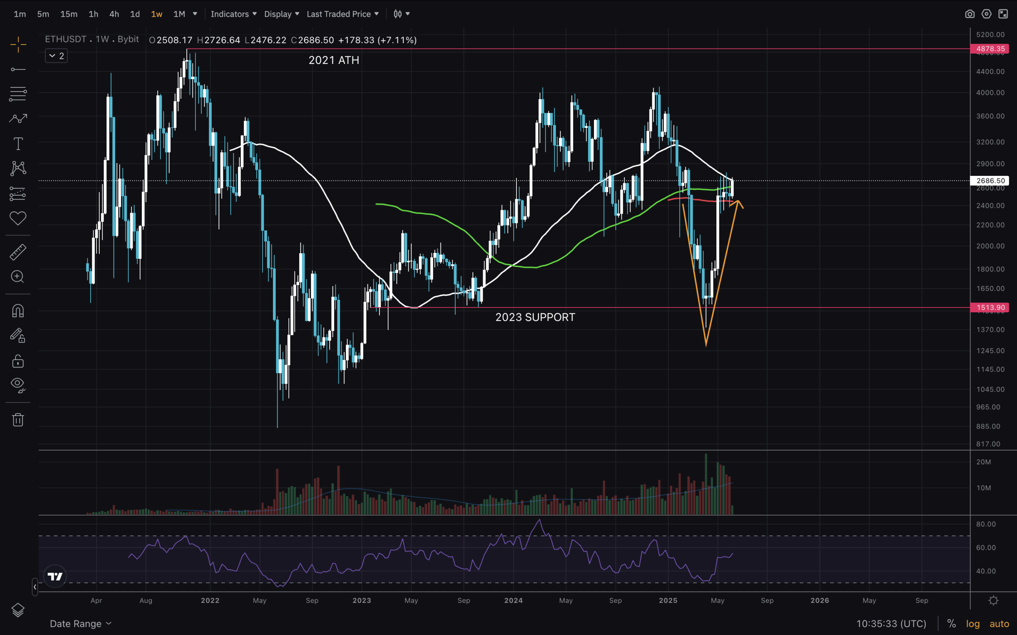Screen dimensions: 1017x635
Task: Toggle hide all drawings eye icon
Action: click(x=18, y=385)
